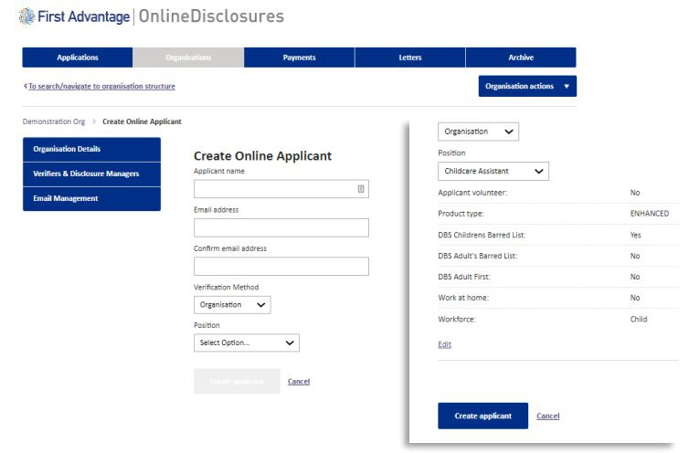Image resolution: width=689 pixels, height=453 pixels.
Task: Expand the Organisation actions dropdown
Action: 527,86
